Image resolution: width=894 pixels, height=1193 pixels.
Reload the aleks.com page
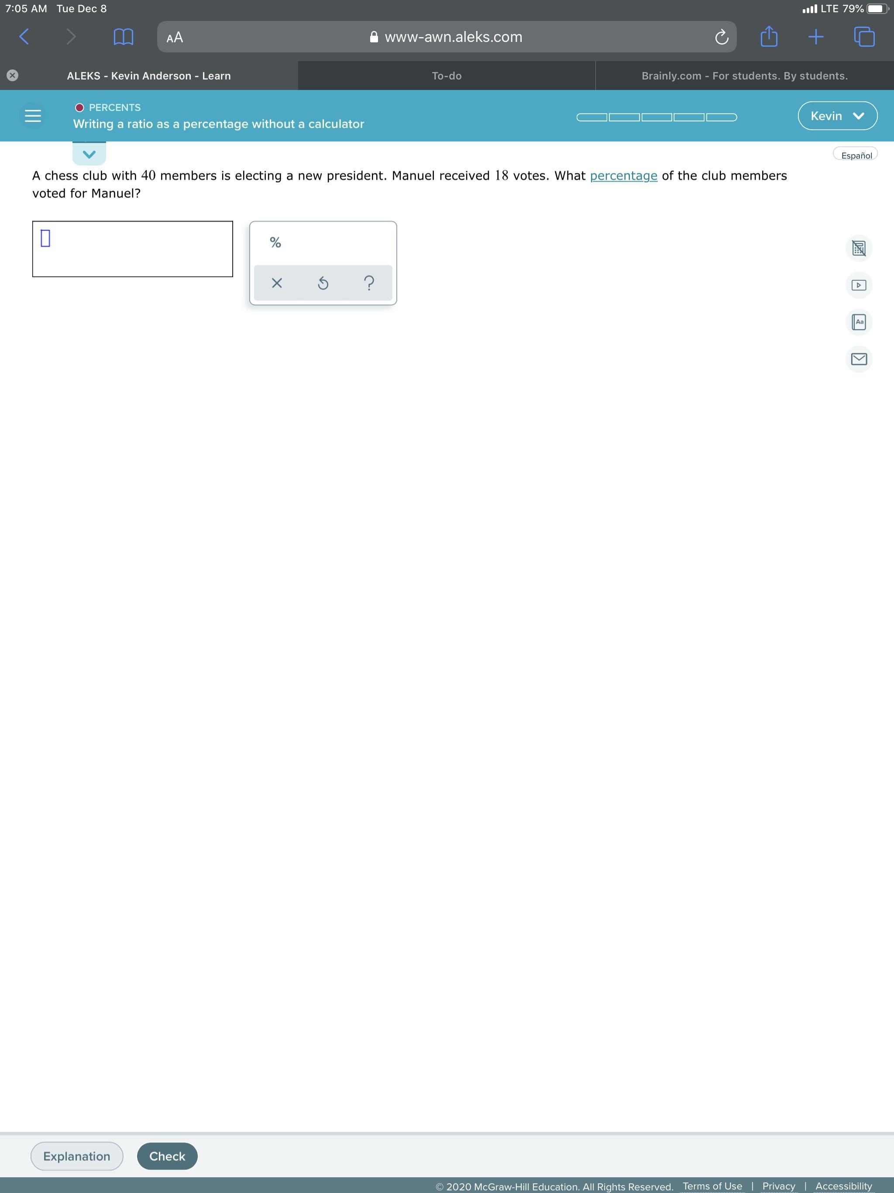722,37
